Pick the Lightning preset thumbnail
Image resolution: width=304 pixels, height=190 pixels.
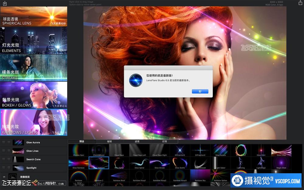(x=241, y=163)
